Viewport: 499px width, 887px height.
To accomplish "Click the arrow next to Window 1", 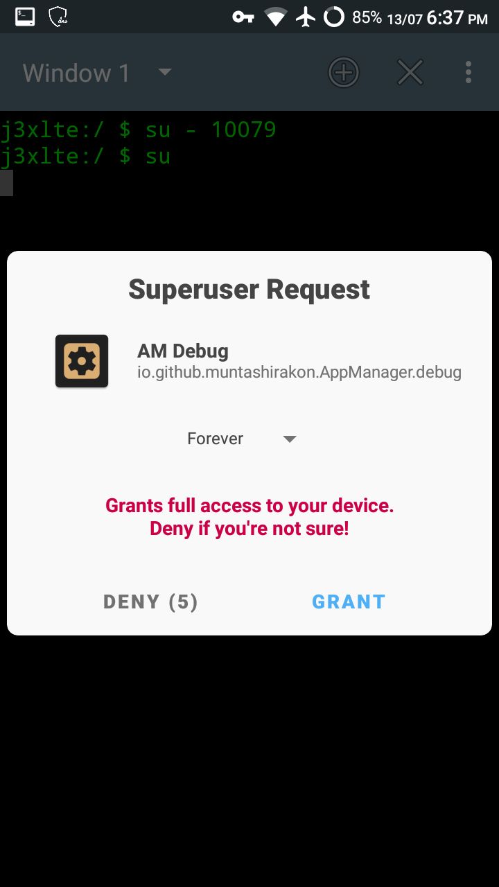I will (165, 71).
